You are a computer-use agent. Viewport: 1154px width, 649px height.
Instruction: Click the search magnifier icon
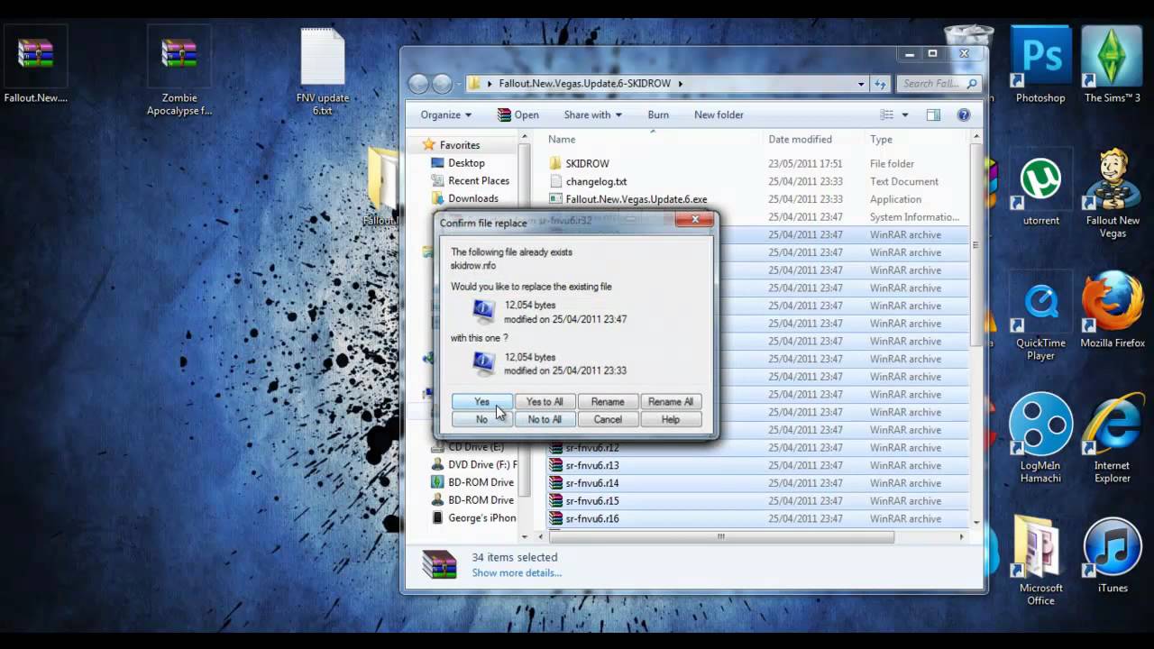972,84
